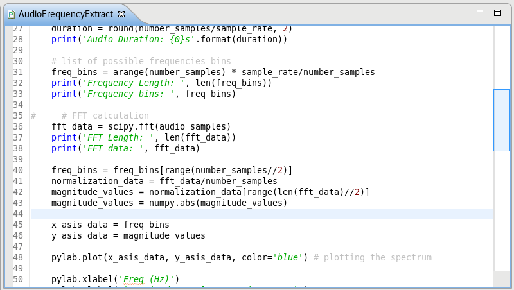Click 'scipy.fft(audio_samples)' on line 36
Screen dimensions: 514x290
tap(170, 126)
